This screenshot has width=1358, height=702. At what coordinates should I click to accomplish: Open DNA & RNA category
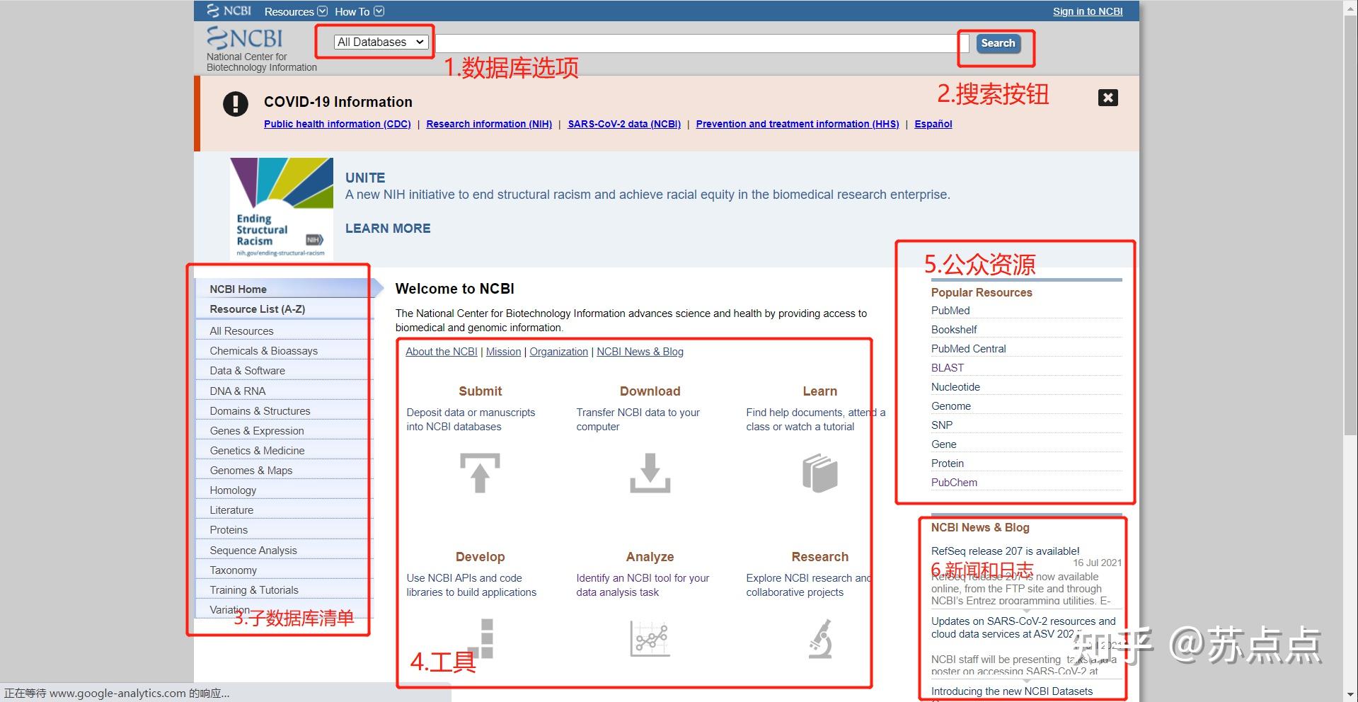pyautogui.click(x=283, y=391)
